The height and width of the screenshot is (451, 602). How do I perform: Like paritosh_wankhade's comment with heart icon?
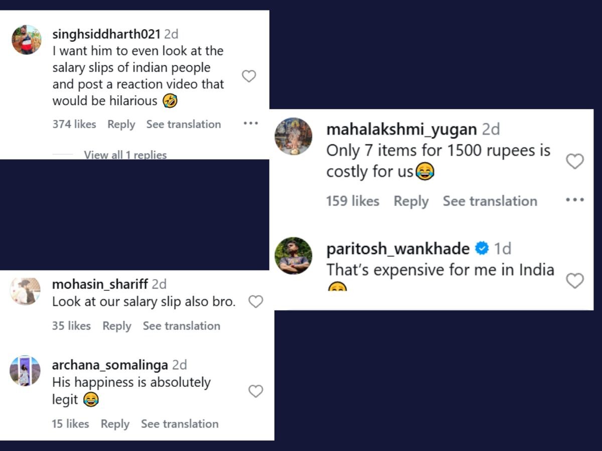pos(574,281)
